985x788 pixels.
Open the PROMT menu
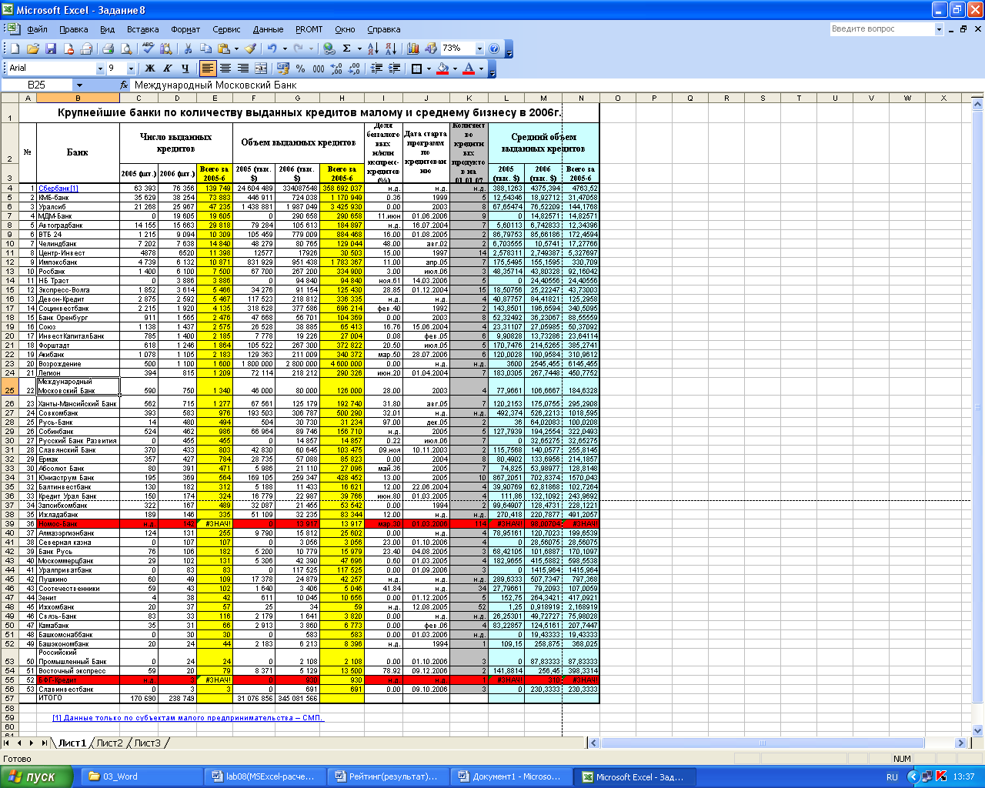[309, 29]
